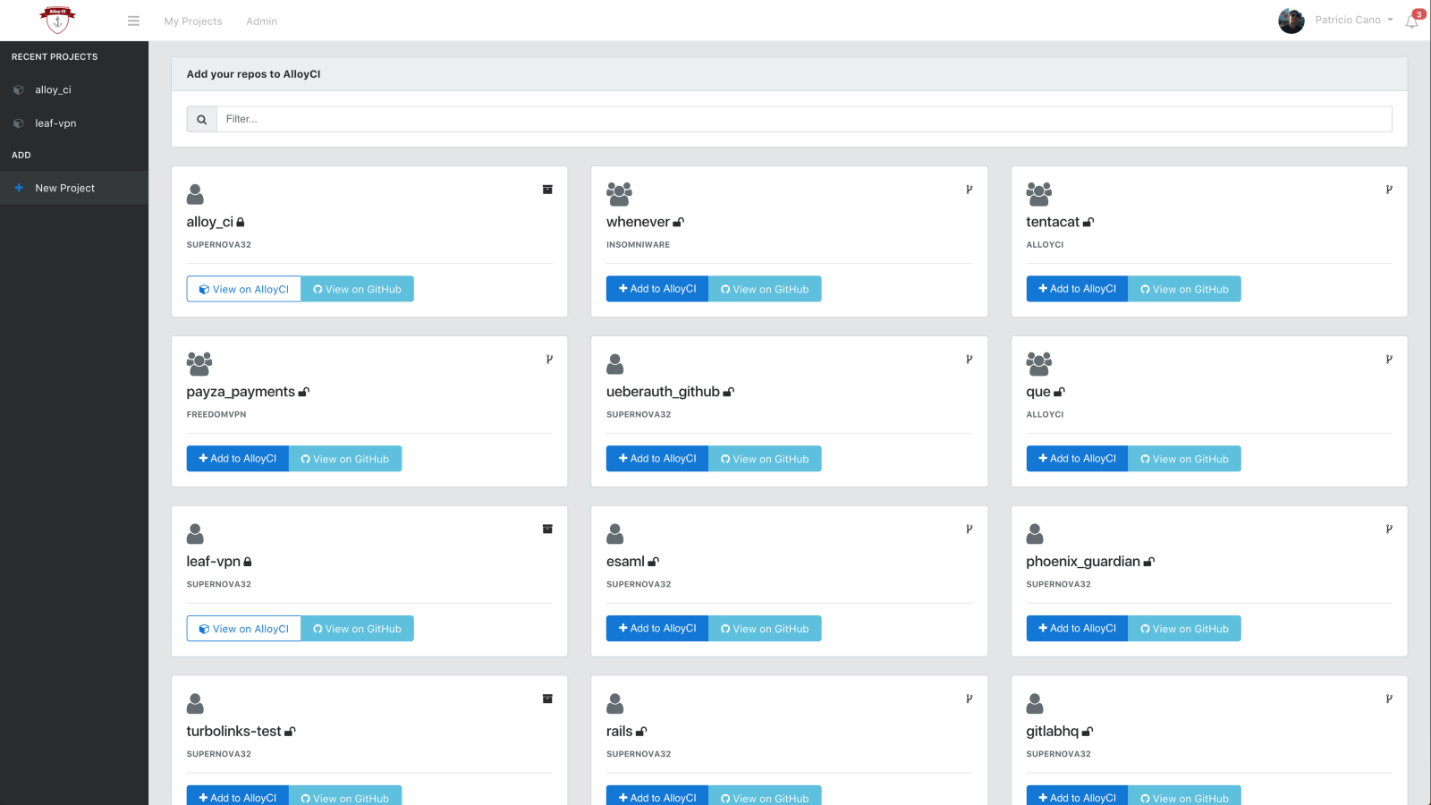Screen dimensions: 1431x805
Task: Open the My Projects menu
Action: click(193, 21)
